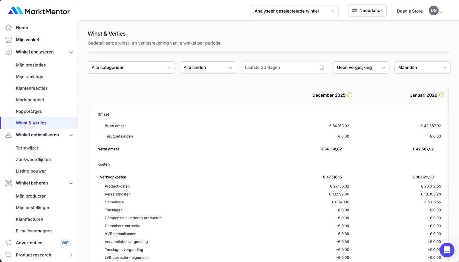Click the Home house icon
Viewport: 459px width, 262px height.
coord(9,28)
